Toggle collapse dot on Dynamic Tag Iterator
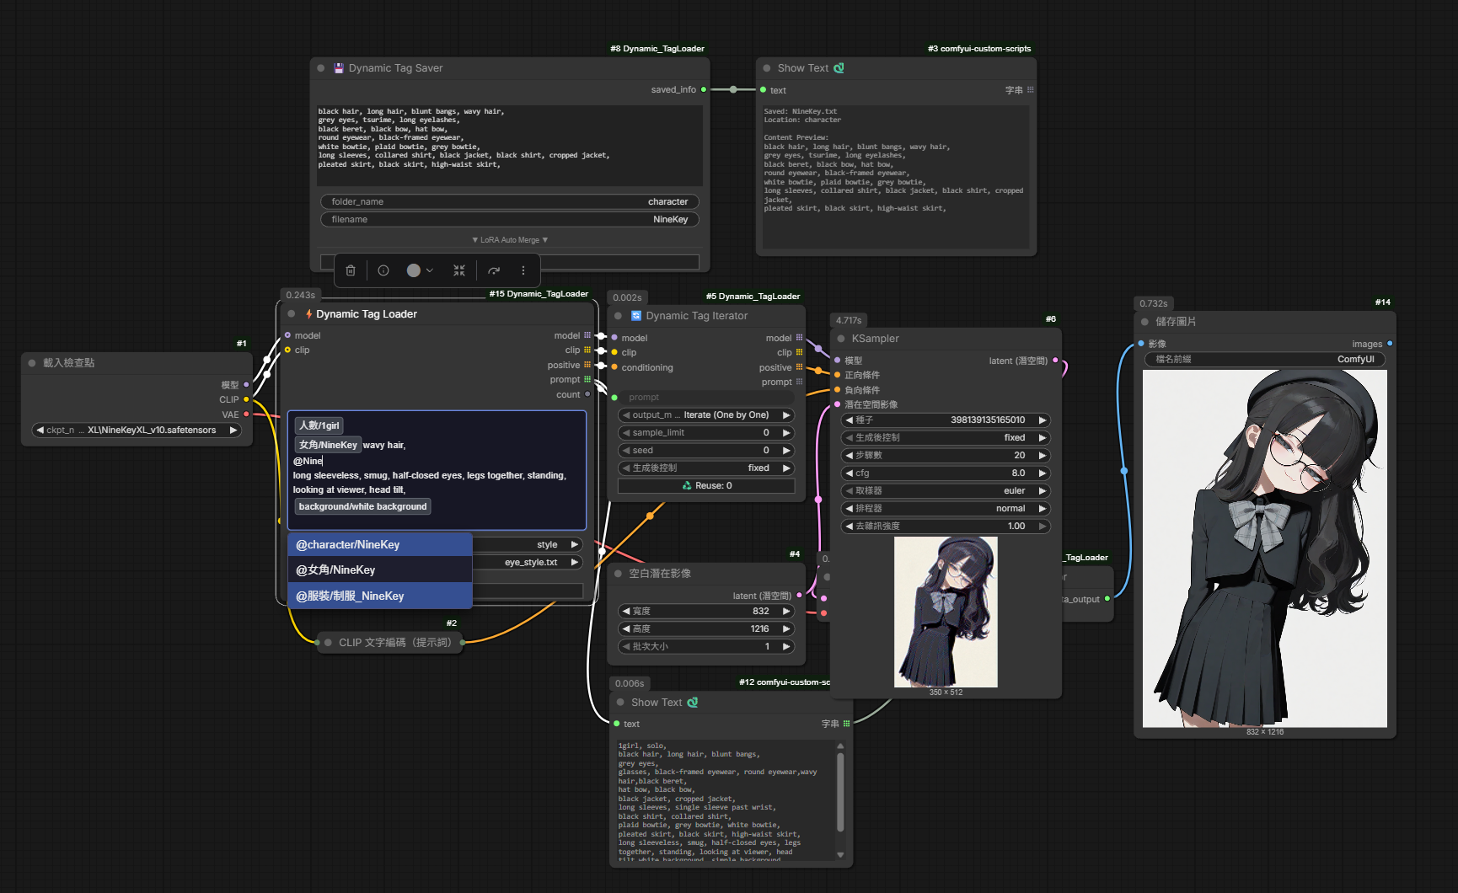The width and height of the screenshot is (1458, 893). pyautogui.click(x=618, y=316)
